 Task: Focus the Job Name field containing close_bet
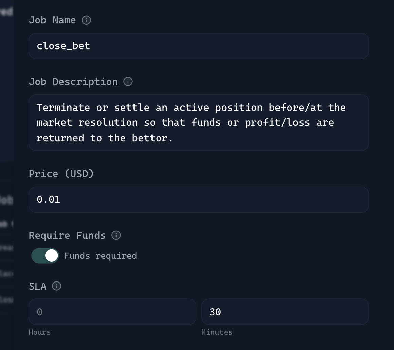[x=198, y=46]
